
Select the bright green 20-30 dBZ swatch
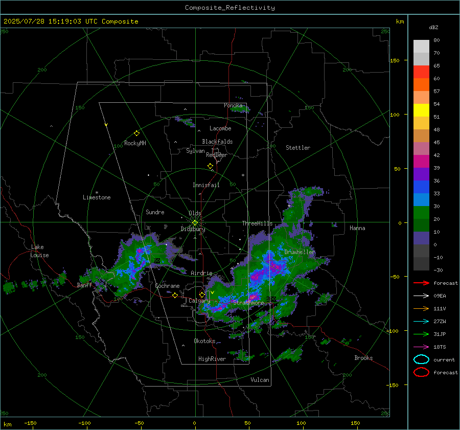(421, 213)
